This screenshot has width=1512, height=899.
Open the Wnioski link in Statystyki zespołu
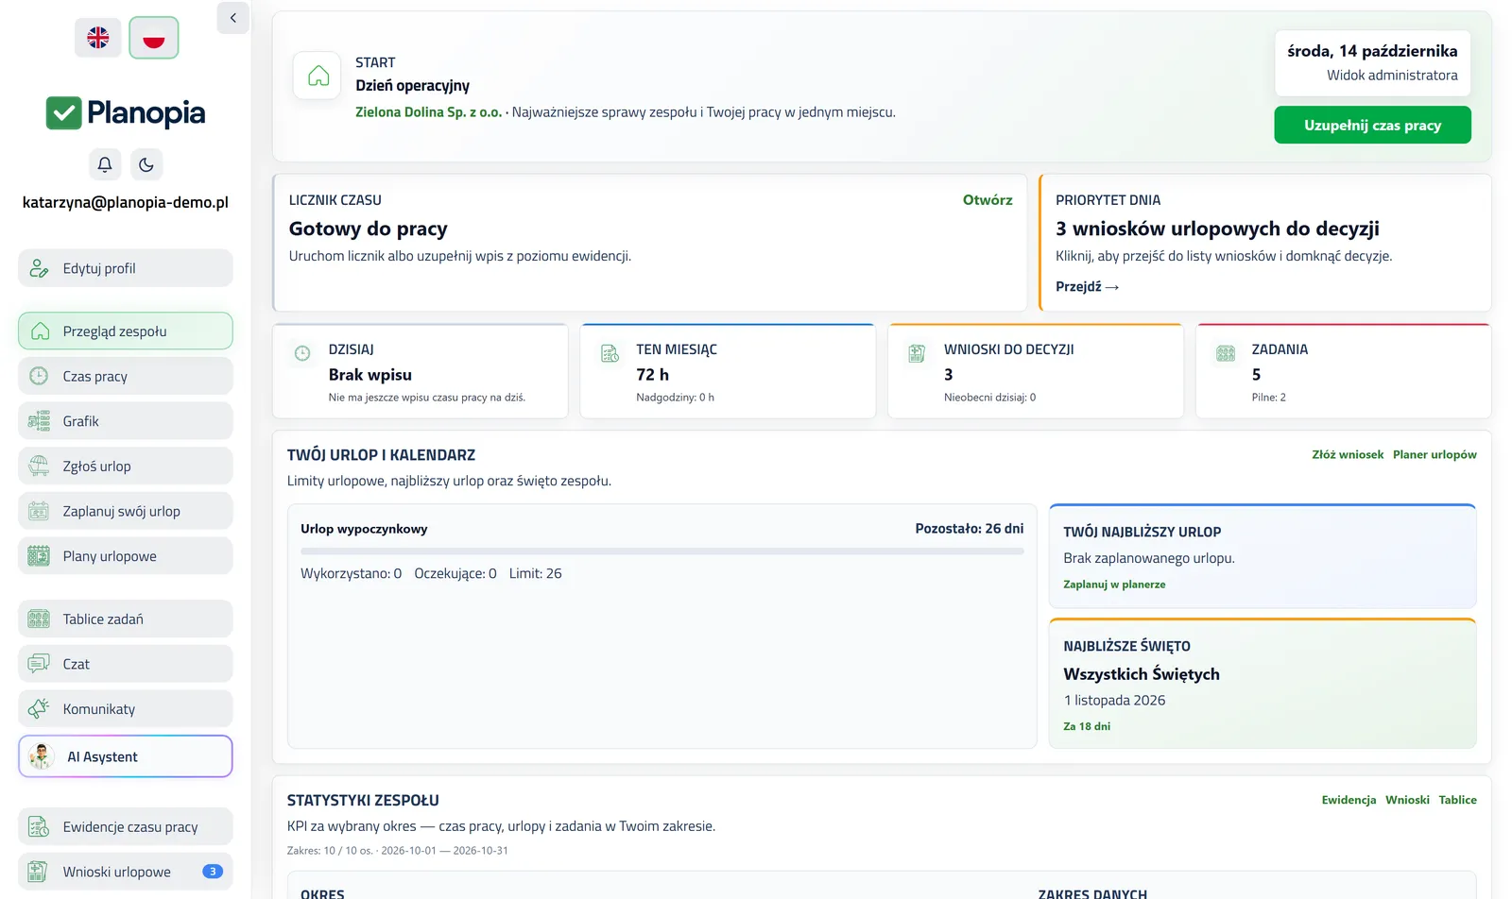pyautogui.click(x=1407, y=800)
